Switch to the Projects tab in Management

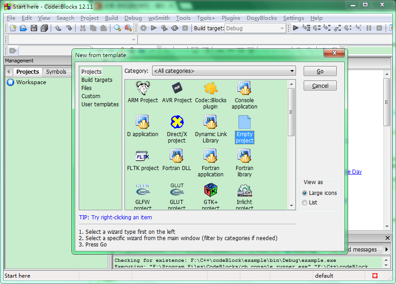click(28, 72)
